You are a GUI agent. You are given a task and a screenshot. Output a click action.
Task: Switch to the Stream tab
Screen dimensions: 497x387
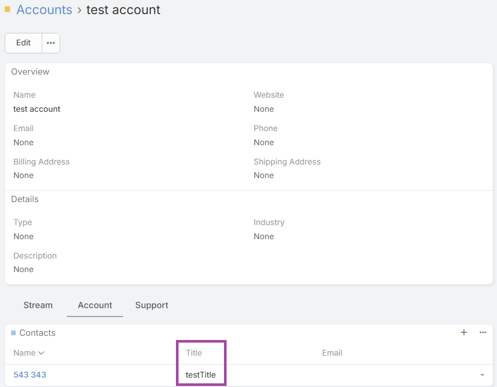38,305
